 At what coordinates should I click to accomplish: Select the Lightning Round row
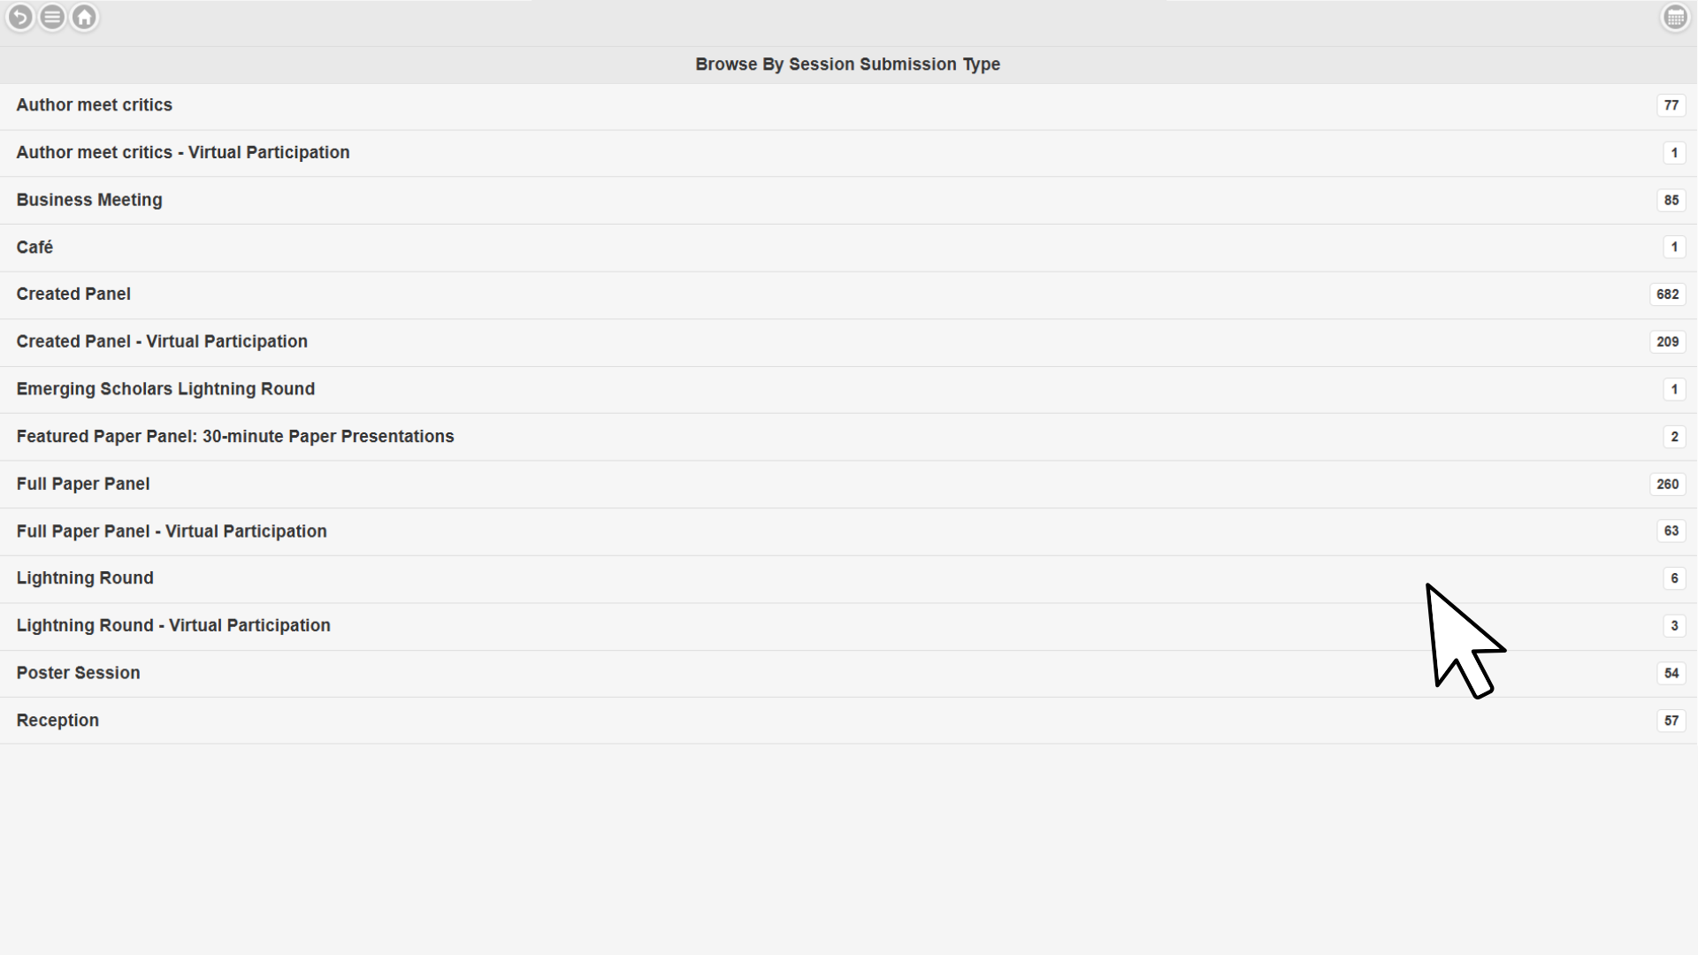pos(85,578)
